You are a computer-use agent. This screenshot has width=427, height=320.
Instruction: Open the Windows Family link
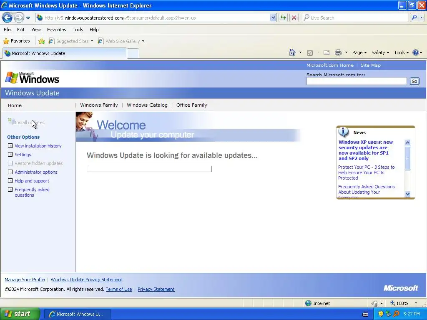[x=99, y=105]
